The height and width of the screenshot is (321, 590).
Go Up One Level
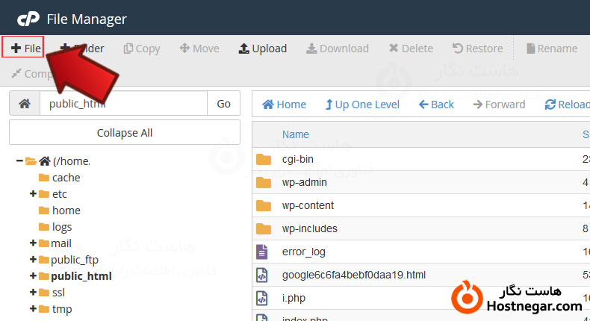[x=362, y=105]
